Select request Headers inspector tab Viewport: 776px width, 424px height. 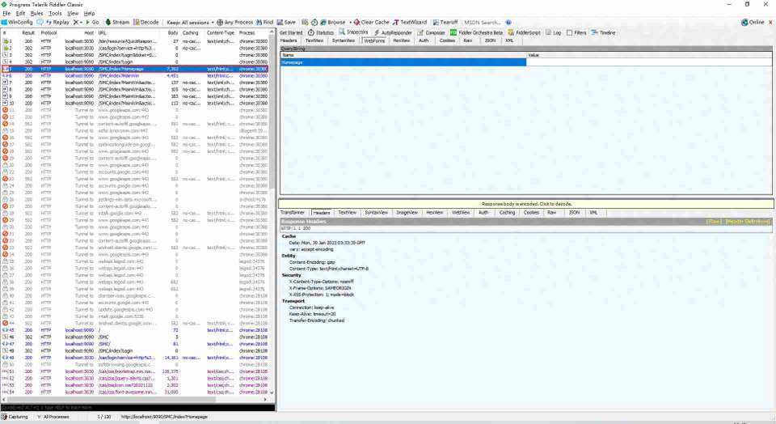coord(289,40)
